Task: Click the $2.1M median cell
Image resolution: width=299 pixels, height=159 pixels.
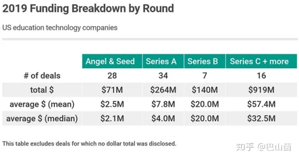Action: 112,118
